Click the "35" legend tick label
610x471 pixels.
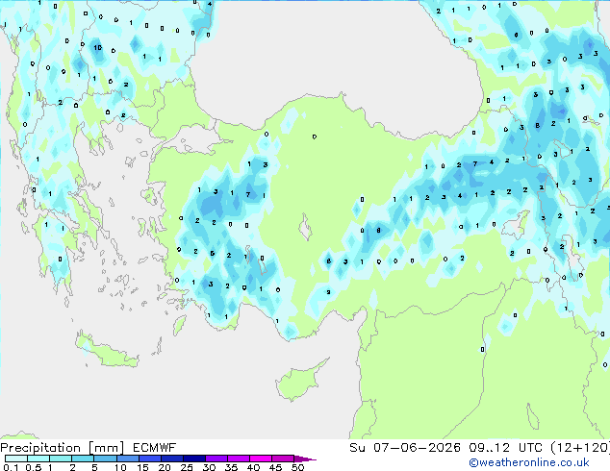click(231, 467)
